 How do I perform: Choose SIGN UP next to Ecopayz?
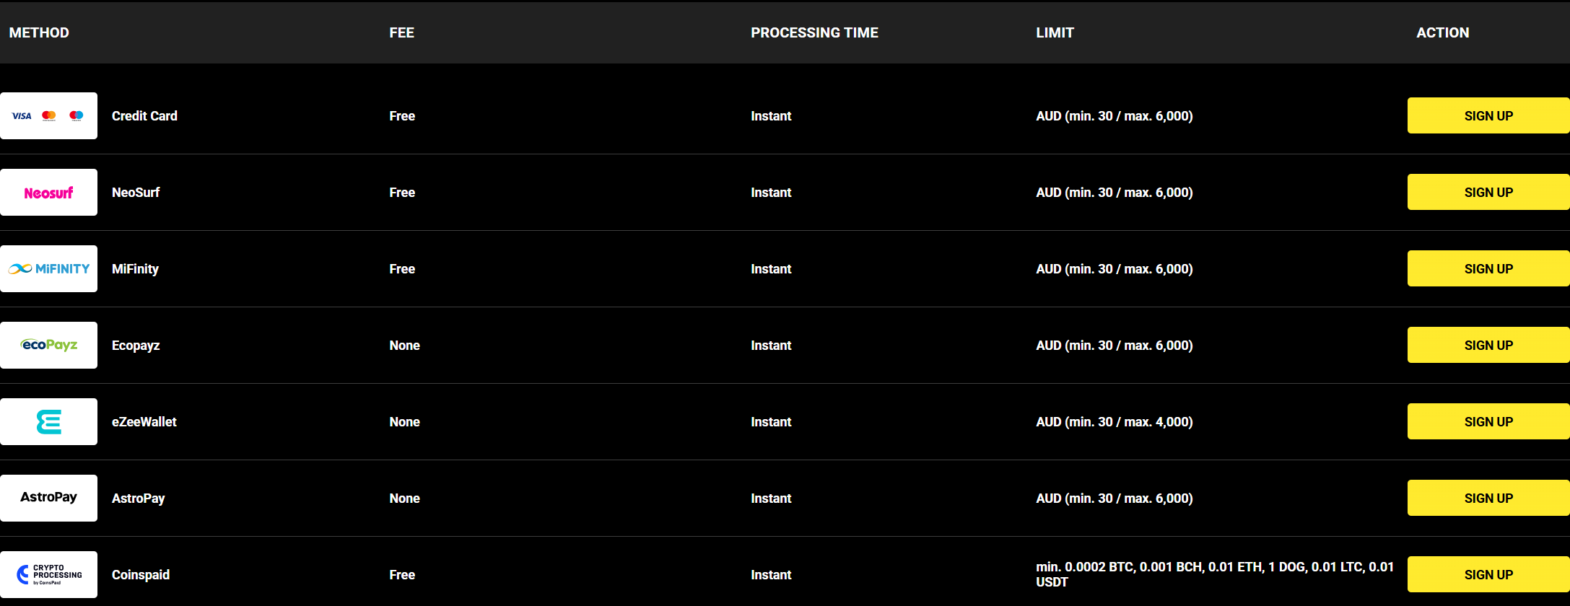point(1488,346)
